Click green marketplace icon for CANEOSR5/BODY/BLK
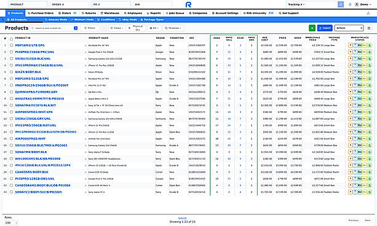 click(369, 172)
